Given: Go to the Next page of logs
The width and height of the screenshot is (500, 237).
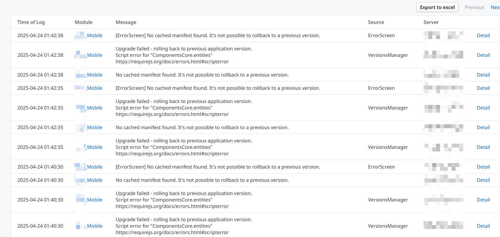Looking at the screenshot, I should (x=495, y=7).
